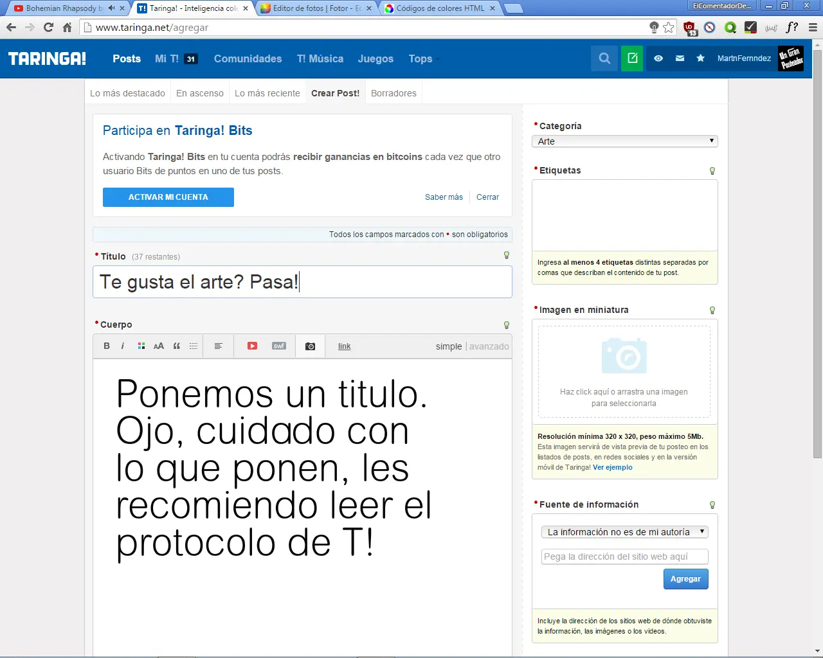Click the source website address field
Screen dimensions: 823x658
click(625, 556)
